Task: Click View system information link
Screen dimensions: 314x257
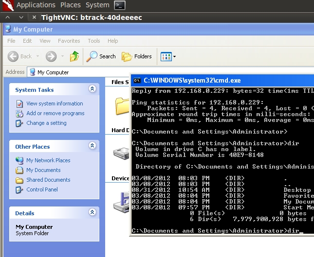Action: [x=55, y=103]
